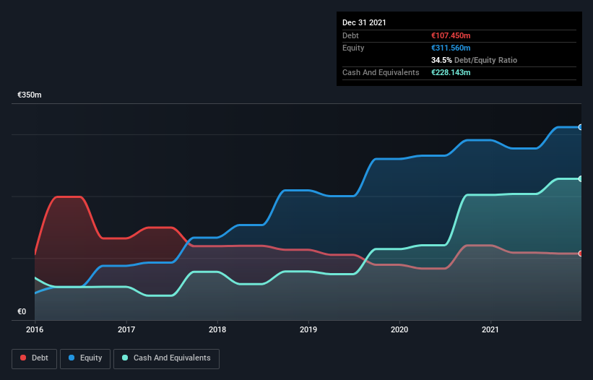The image size is (593, 380).
Task: Click the 34.5% Debt/Equity Ratio text
Action: pyautogui.click(x=475, y=60)
